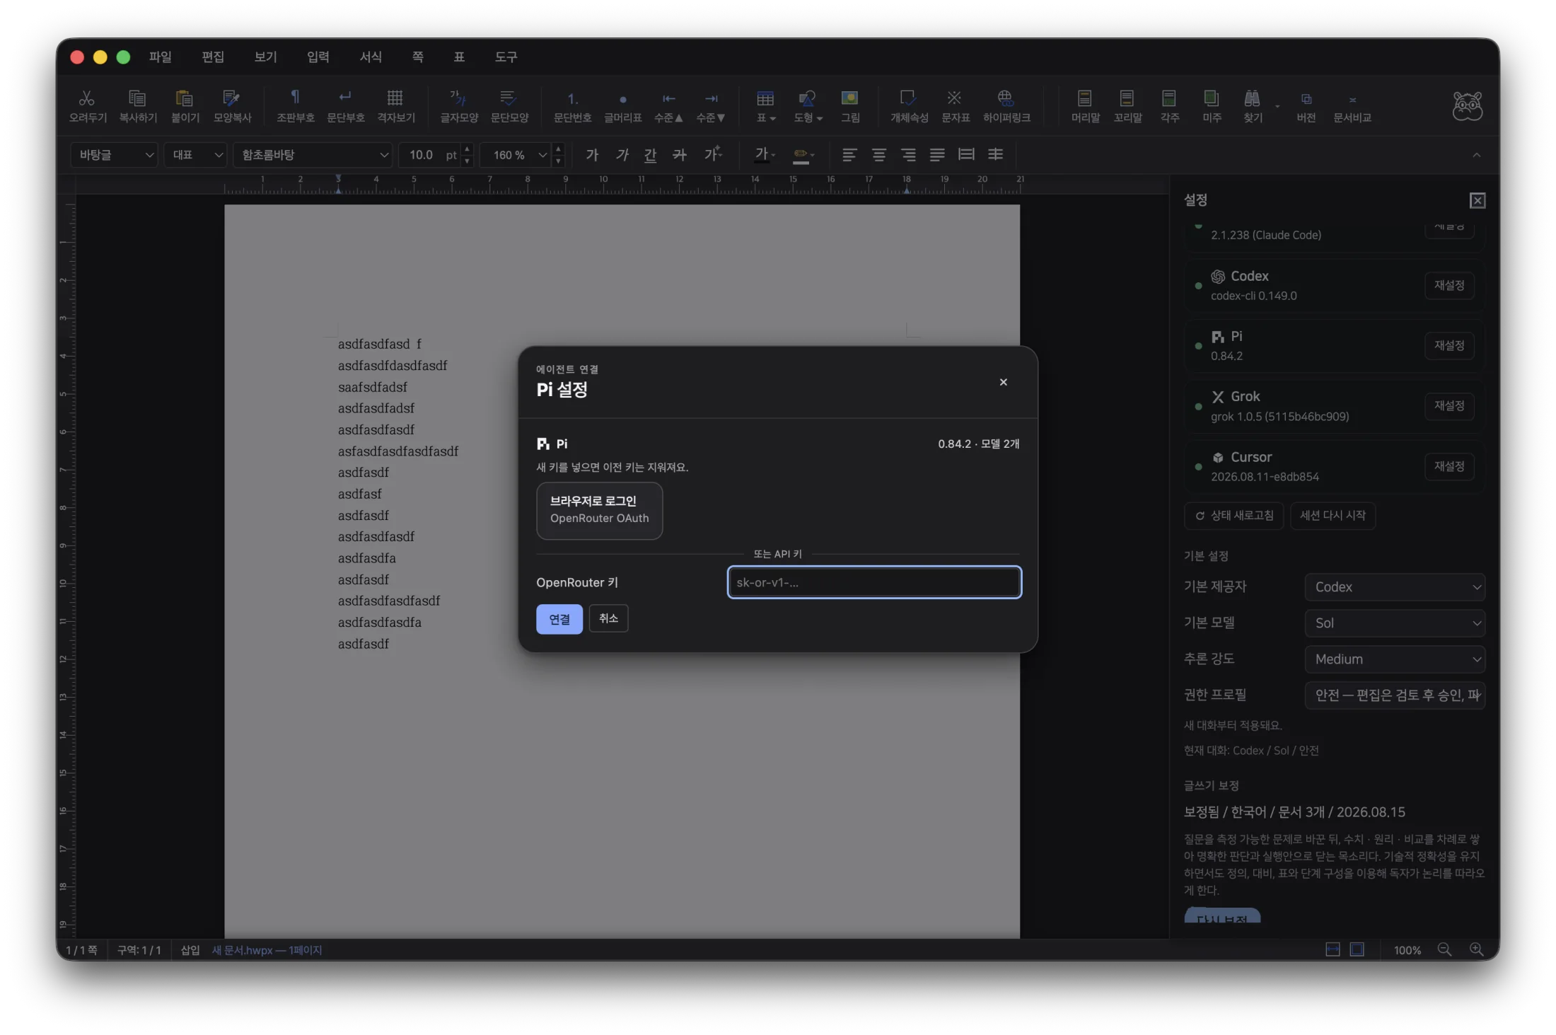The width and height of the screenshot is (1556, 1035).
Task: Add a footer with 꼬리말
Action: click(1127, 105)
